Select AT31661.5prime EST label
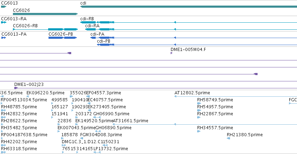Screen dimensions: 297x154 point(131,121)
